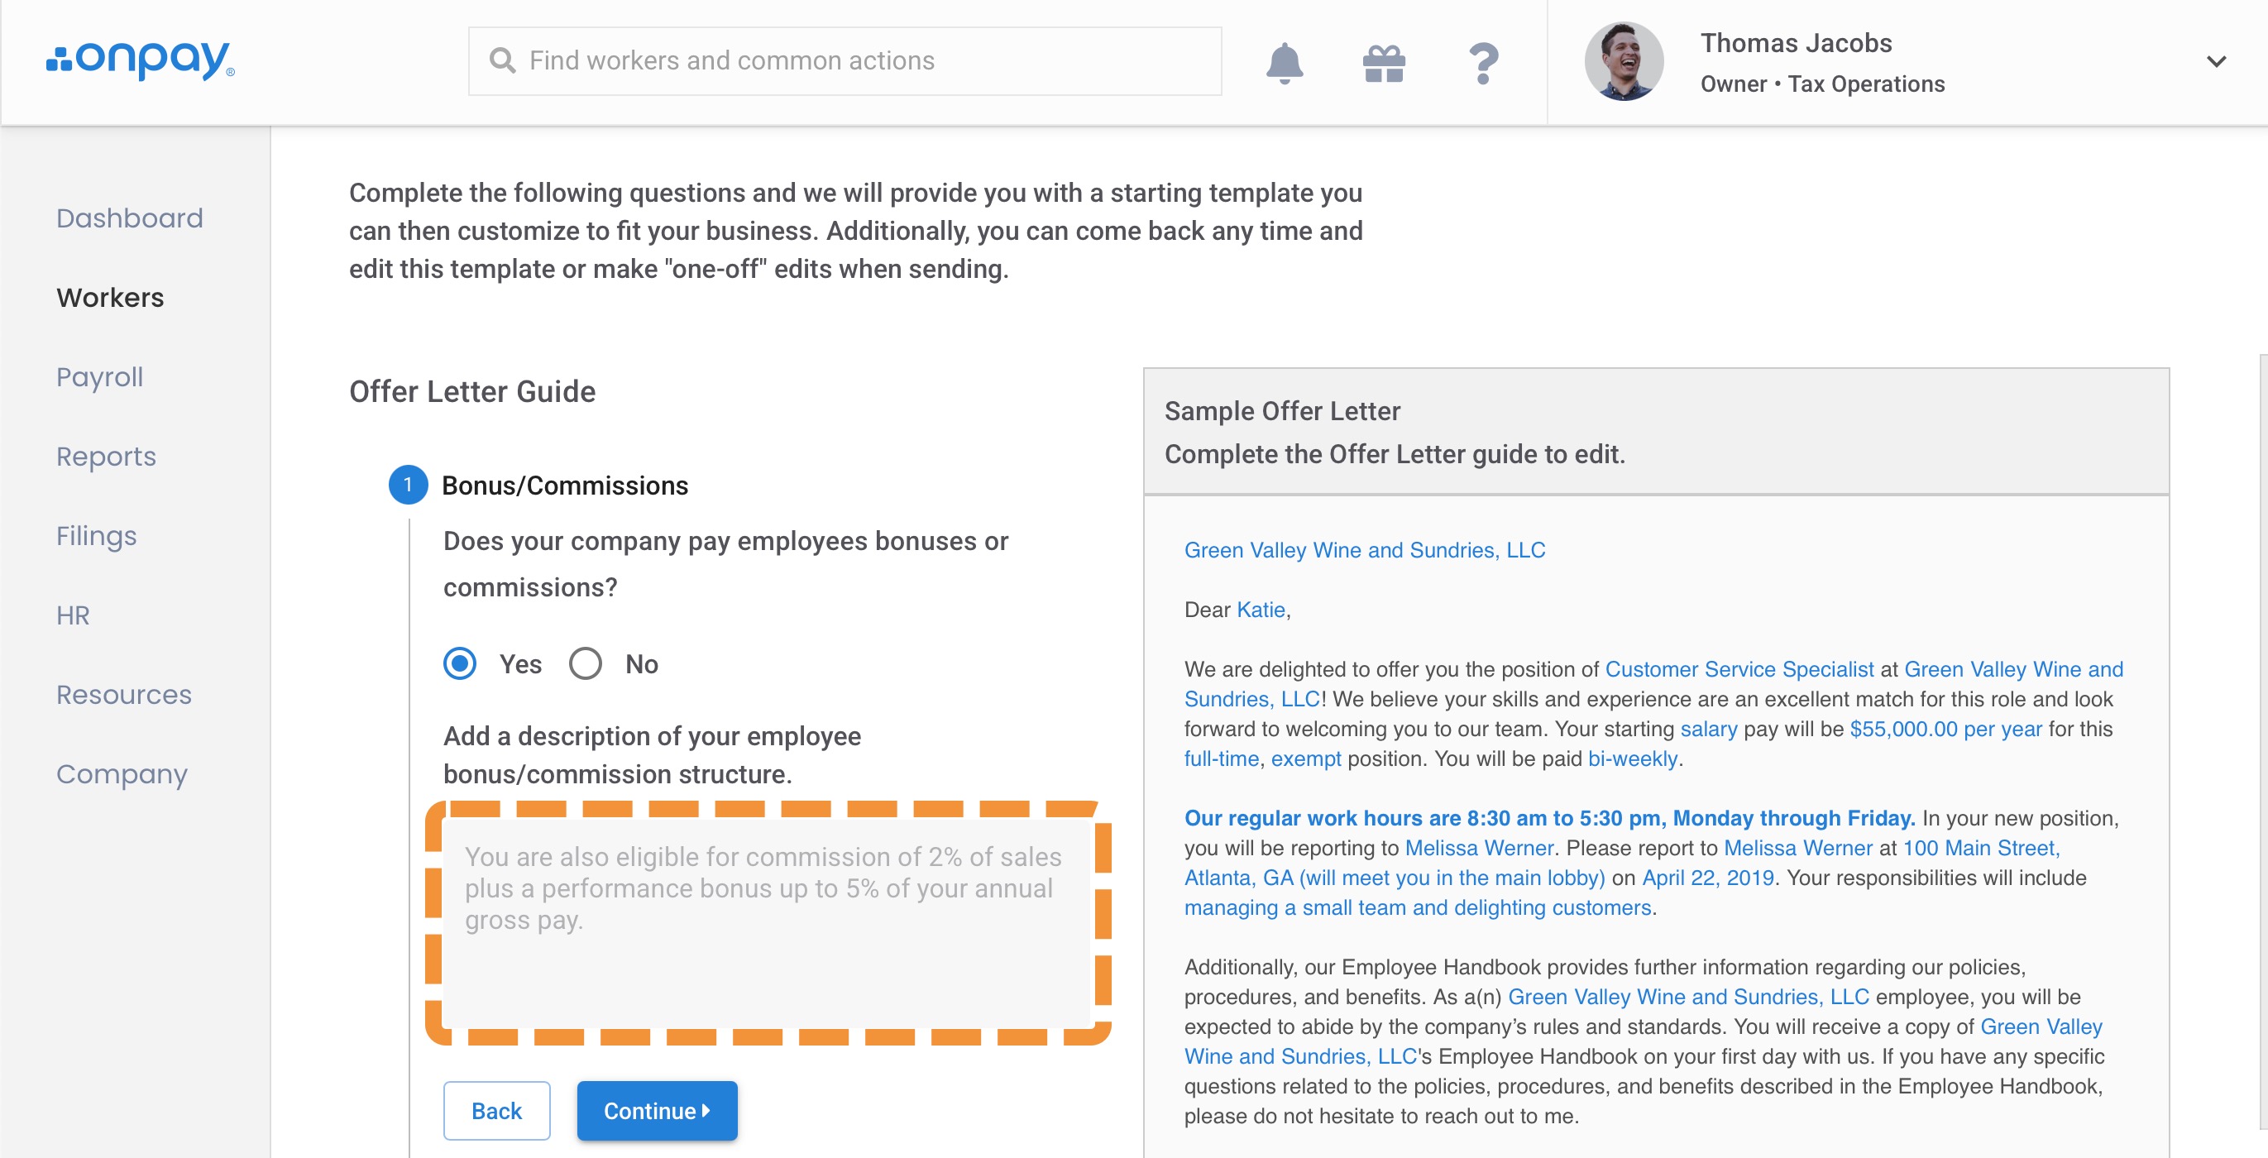
Task: Go to the Payroll section
Action: point(99,377)
